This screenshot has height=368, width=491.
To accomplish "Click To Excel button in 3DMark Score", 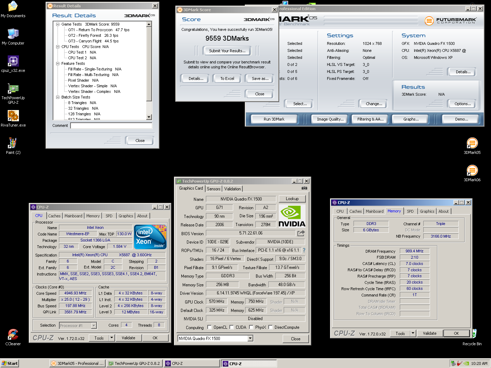I will [x=227, y=79].
